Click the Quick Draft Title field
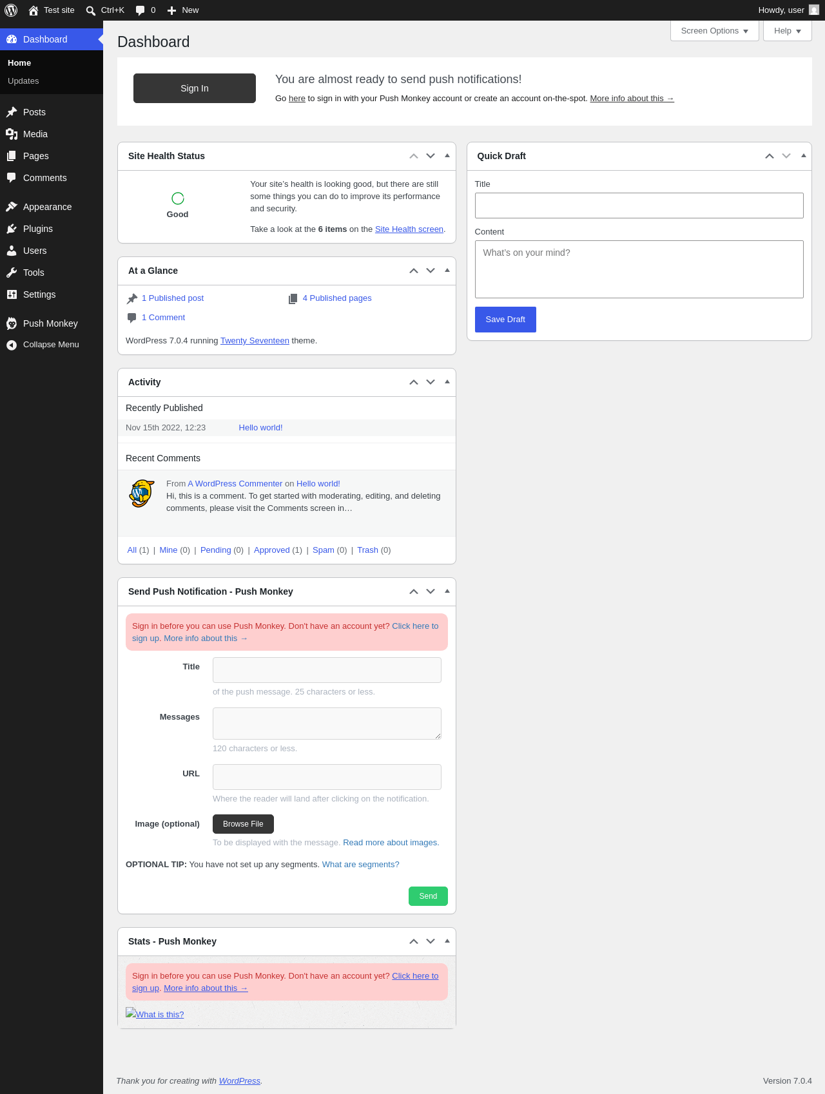 coord(639,206)
